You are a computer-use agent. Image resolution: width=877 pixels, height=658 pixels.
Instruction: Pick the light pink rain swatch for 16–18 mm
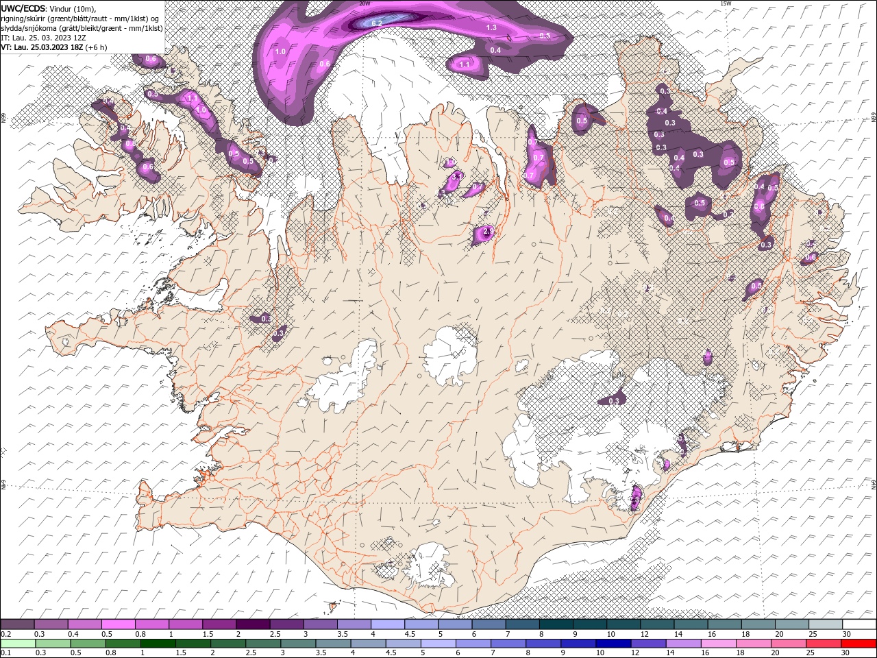point(719,643)
